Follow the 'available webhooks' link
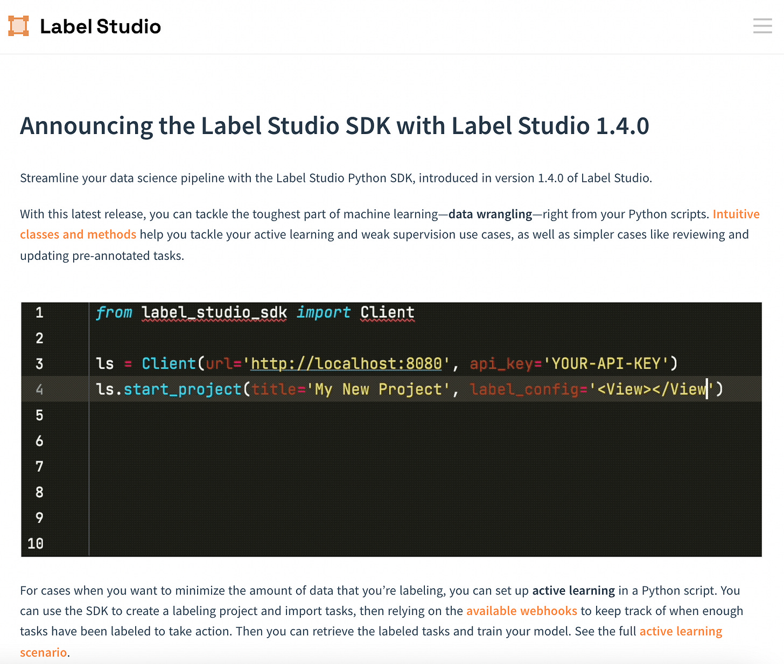The image size is (784, 664). click(521, 611)
